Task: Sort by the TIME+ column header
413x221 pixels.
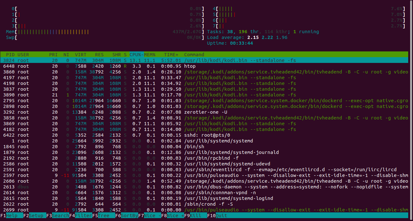Action: [171, 55]
